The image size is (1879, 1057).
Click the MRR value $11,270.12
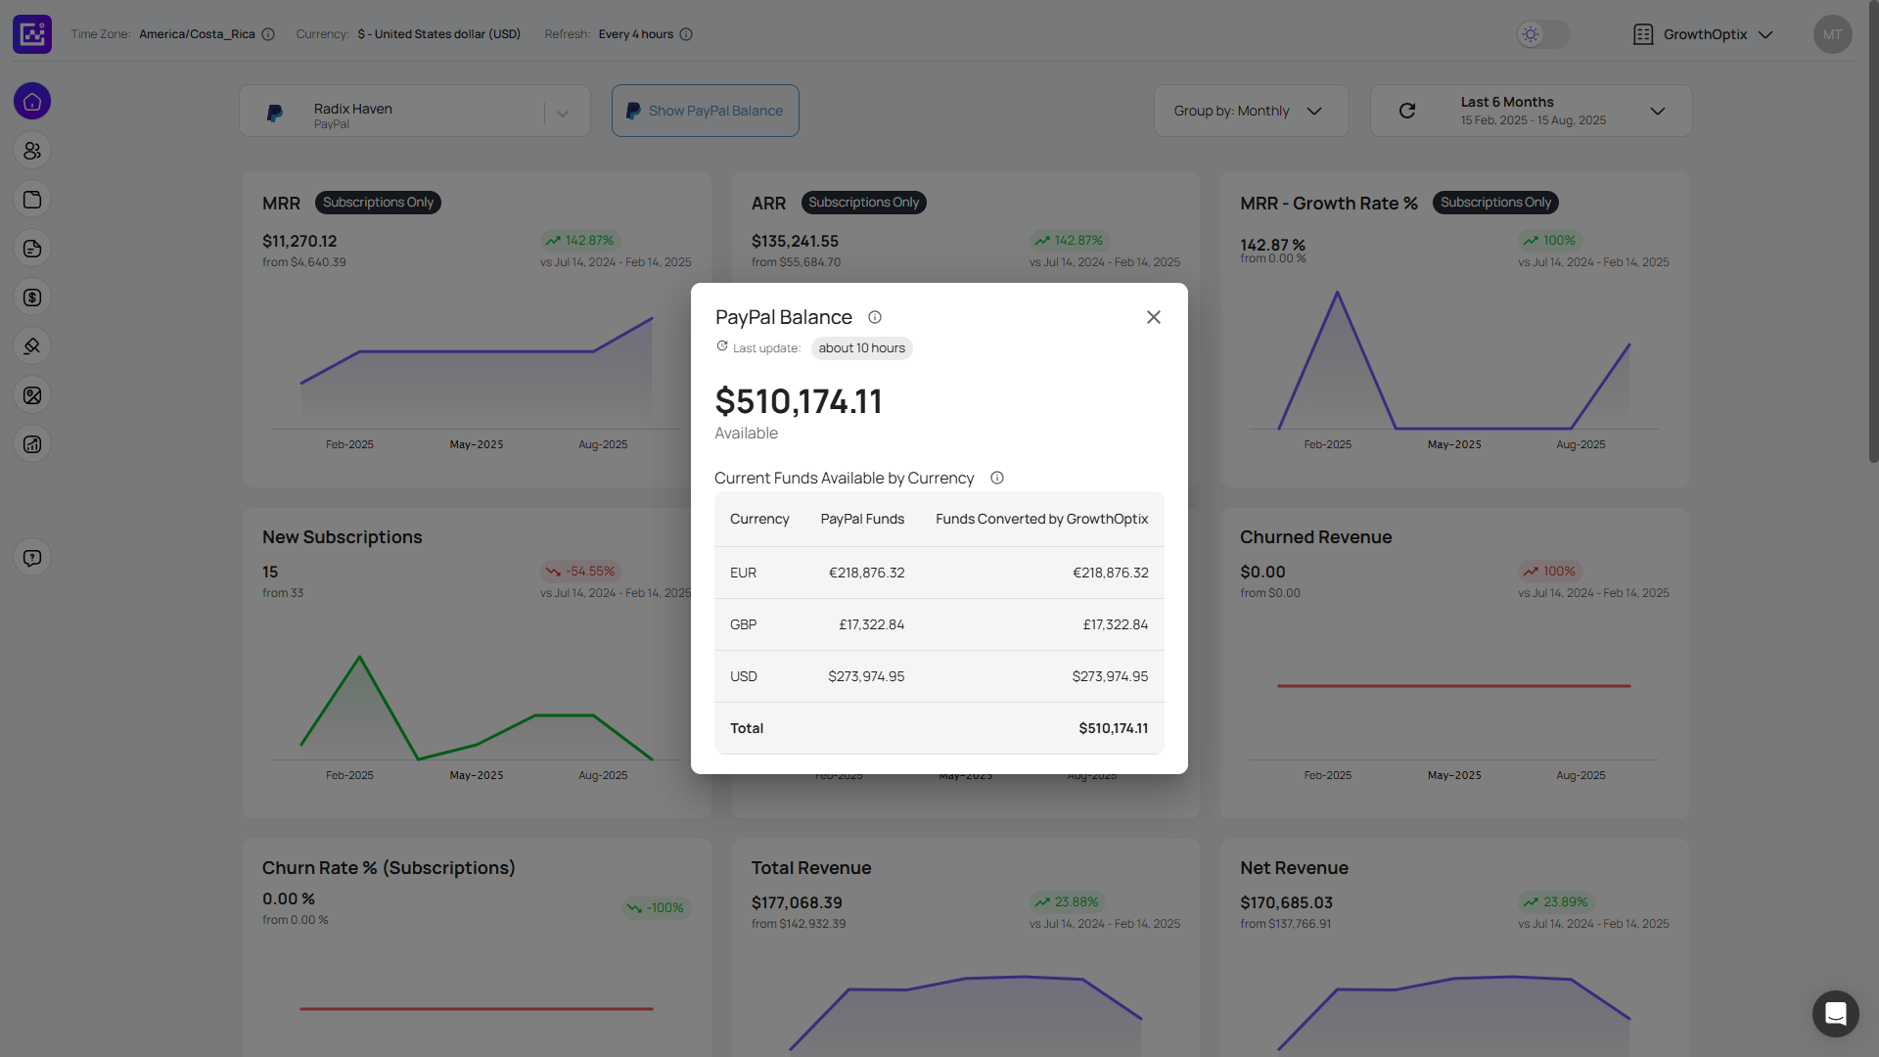click(299, 241)
